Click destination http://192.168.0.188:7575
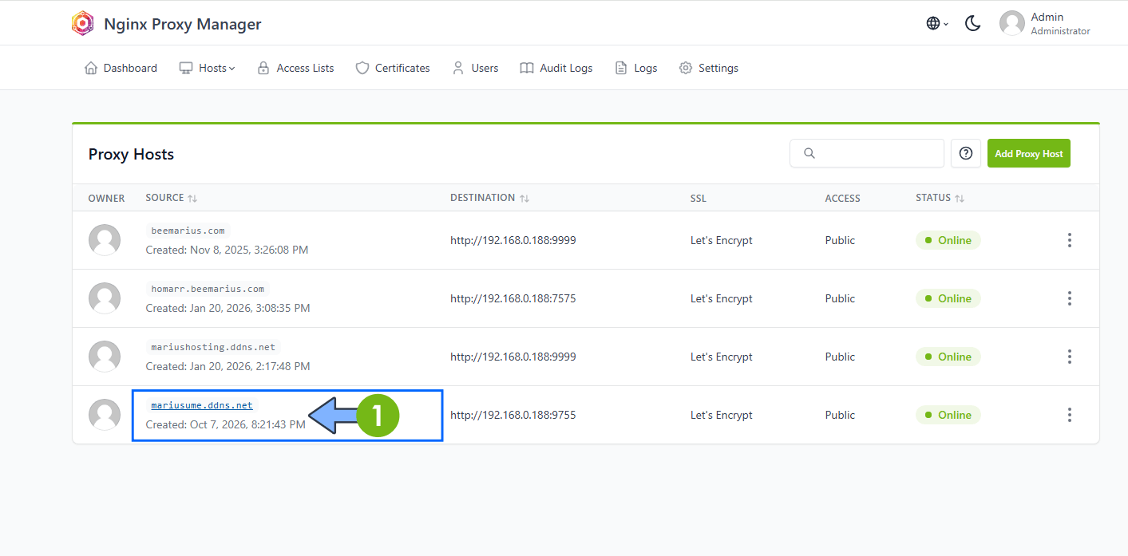The image size is (1128, 556). 513,298
